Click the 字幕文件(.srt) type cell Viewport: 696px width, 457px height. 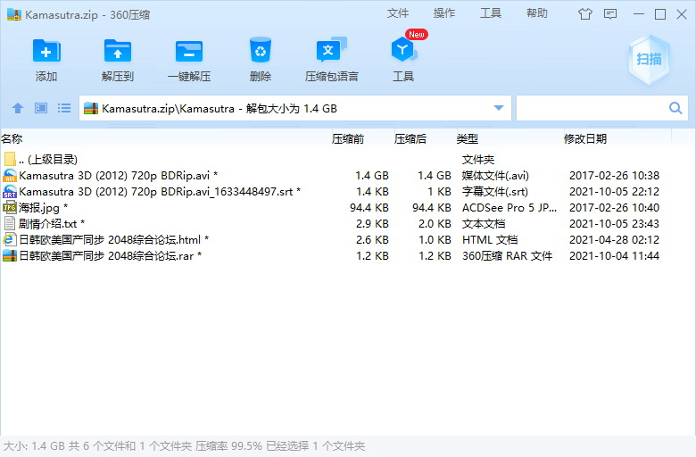tap(495, 191)
